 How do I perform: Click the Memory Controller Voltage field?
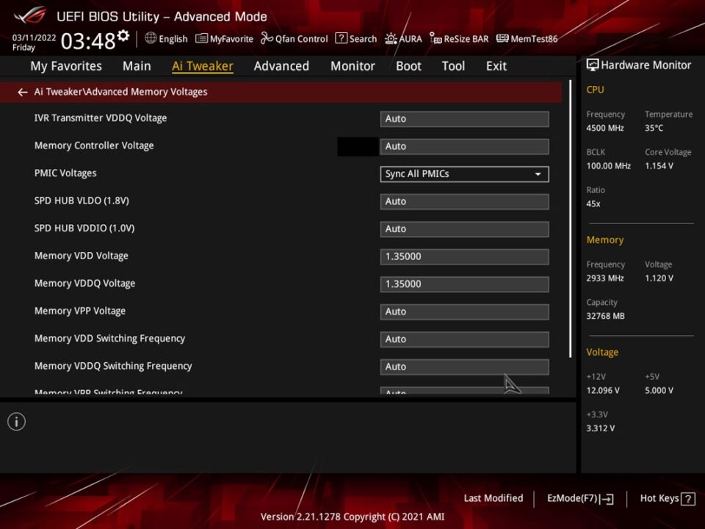[464, 146]
